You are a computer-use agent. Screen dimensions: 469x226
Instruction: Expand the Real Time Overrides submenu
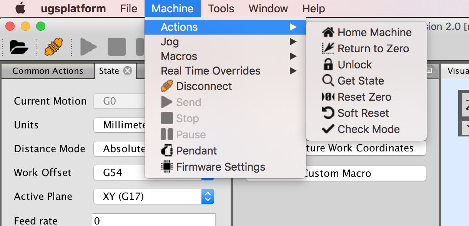point(211,71)
